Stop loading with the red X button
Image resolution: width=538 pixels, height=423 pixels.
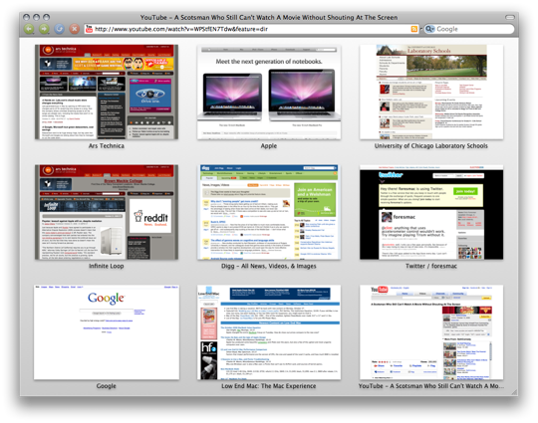[75, 29]
